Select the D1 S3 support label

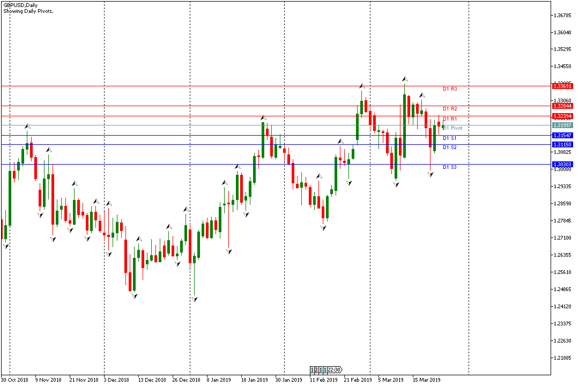[x=449, y=167]
